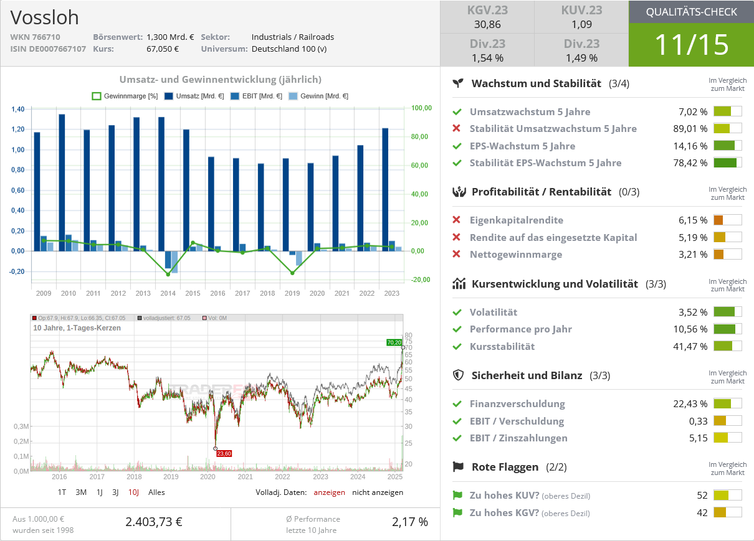Viewport: 754px width, 541px height.
Task: Choose anzeigen for Volladj. Daten
Action: click(x=329, y=492)
